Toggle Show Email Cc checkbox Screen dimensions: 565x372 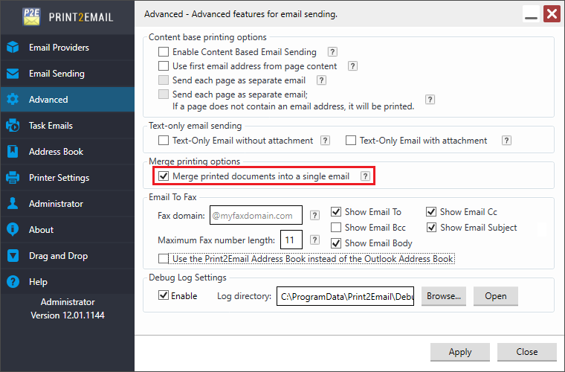coord(431,211)
